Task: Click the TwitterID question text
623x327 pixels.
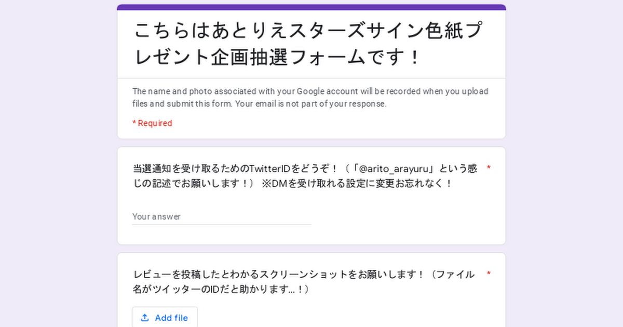Action: tap(234, 169)
